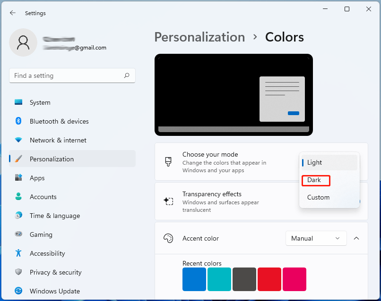The width and height of the screenshot is (381, 301).
Task: Collapse the Accent color section
Action: click(356, 238)
